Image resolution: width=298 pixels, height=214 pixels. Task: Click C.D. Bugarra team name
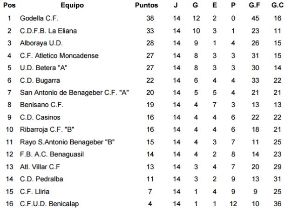pos(40,80)
